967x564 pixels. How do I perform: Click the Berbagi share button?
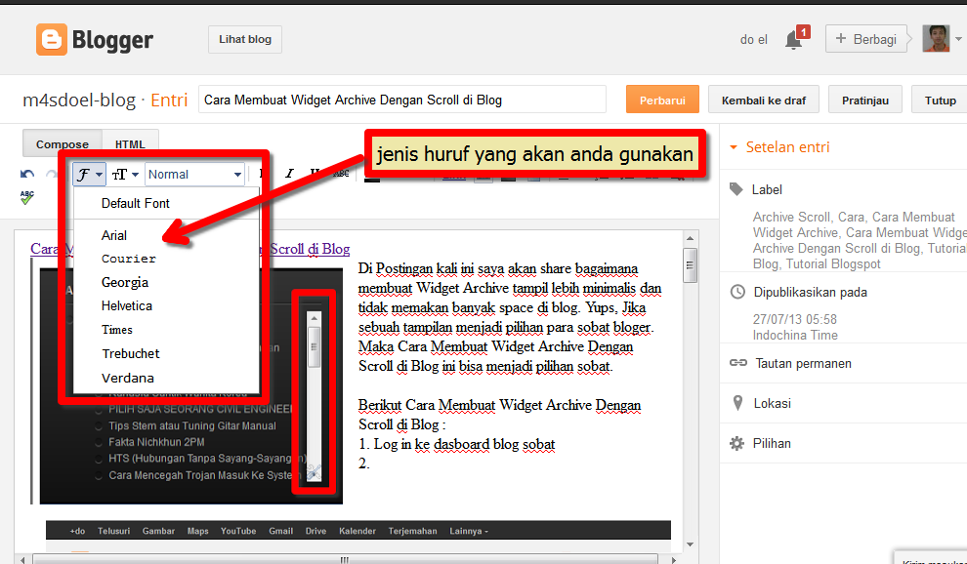pos(866,39)
